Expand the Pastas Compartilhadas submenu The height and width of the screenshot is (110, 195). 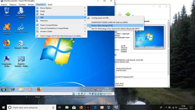click(x=61, y=25)
